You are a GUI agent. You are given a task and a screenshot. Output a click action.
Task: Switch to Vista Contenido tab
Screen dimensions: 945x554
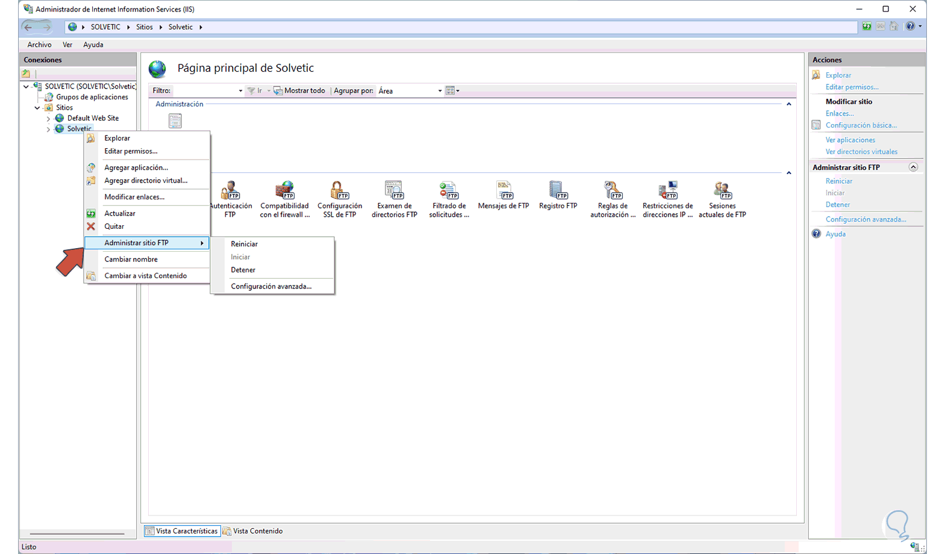253,531
